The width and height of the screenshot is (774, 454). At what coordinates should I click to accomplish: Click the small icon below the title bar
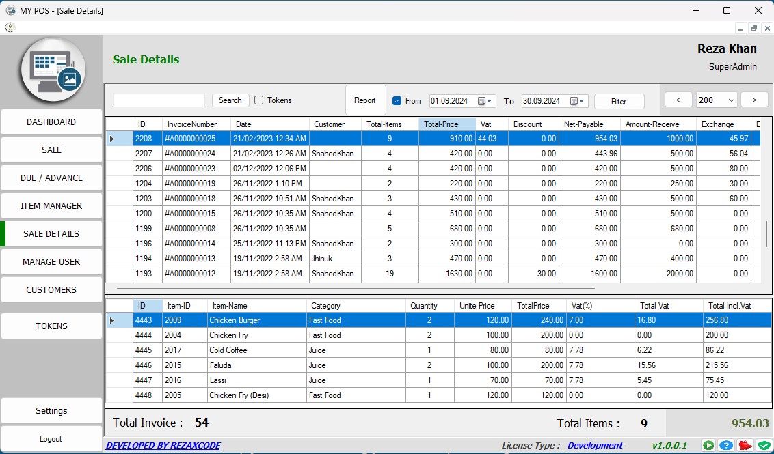click(10, 28)
